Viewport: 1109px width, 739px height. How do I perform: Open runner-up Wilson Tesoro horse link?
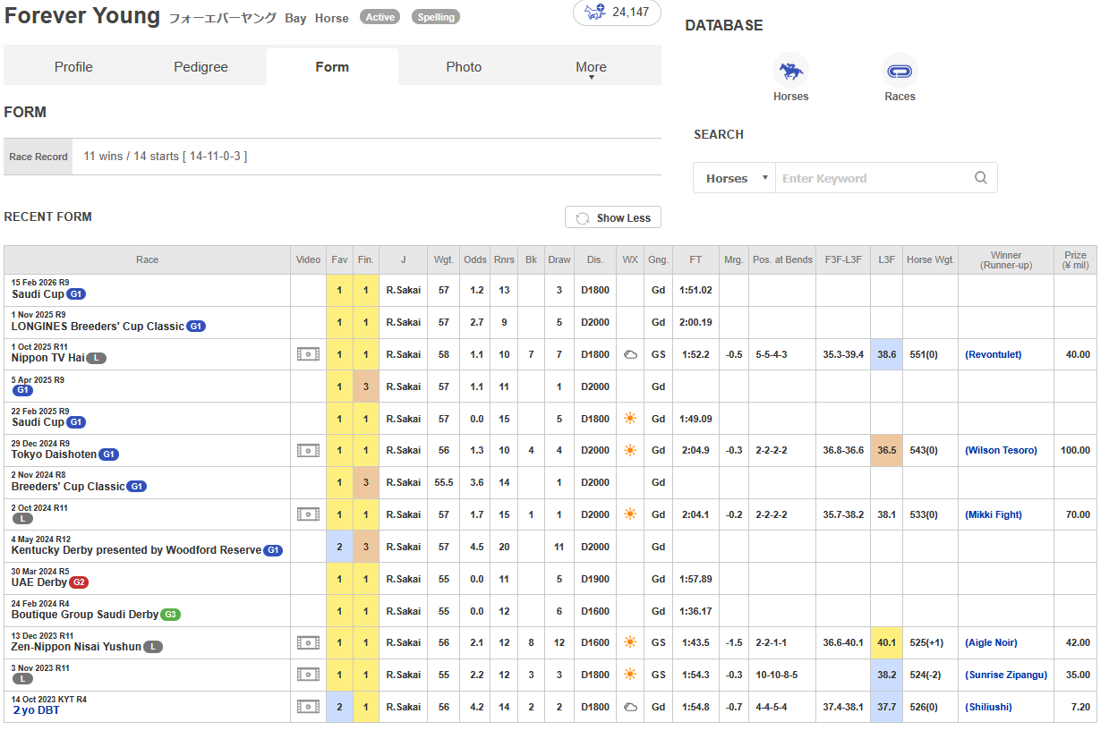coord(1001,450)
